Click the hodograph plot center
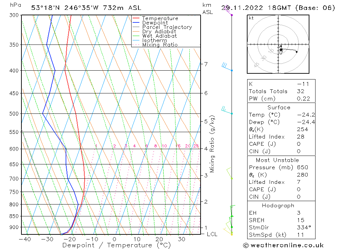 [278, 44]
